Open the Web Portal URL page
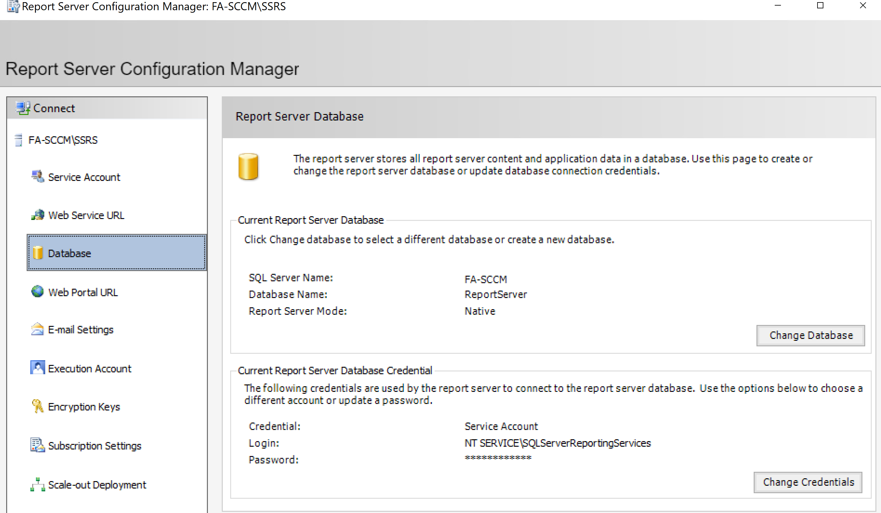881x513 pixels. point(83,292)
